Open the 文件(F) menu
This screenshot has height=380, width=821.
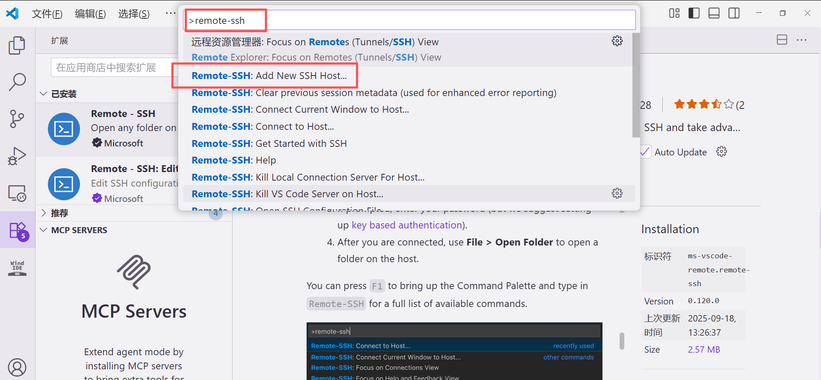point(47,14)
